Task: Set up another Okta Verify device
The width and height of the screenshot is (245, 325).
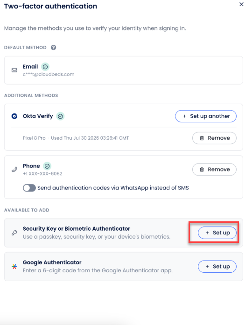Action: coord(206,116)
